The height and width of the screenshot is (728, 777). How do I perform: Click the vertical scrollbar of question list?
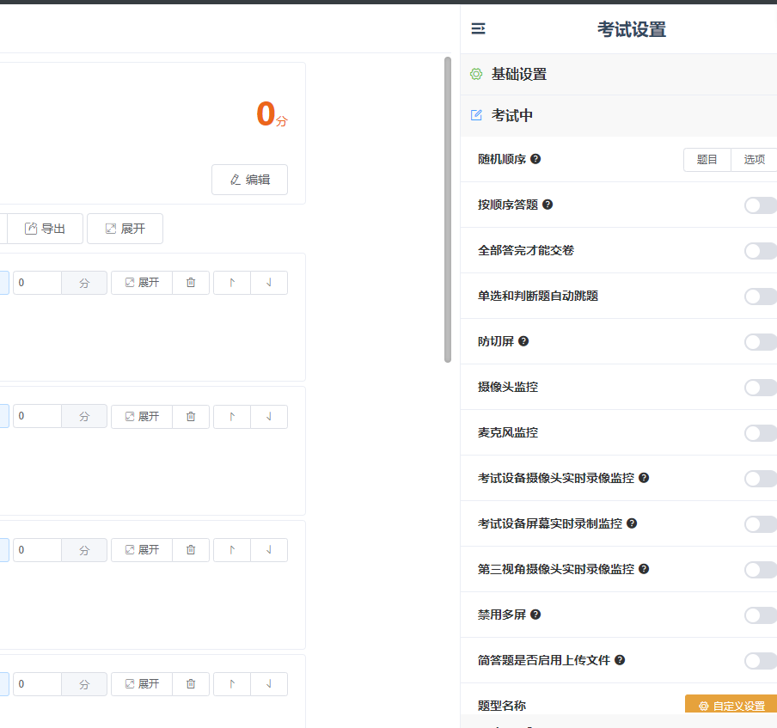[448, 210]
